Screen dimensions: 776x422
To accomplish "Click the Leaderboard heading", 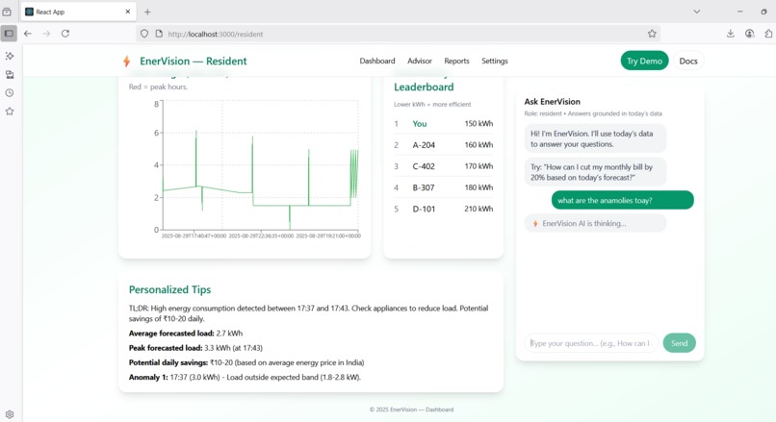I will (424, 87).
